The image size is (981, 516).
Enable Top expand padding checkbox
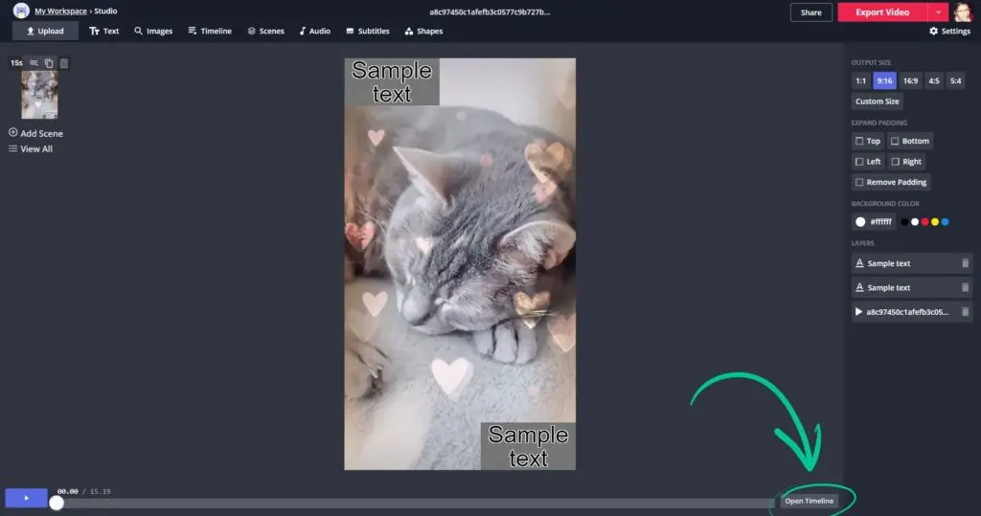coord(860,141)
